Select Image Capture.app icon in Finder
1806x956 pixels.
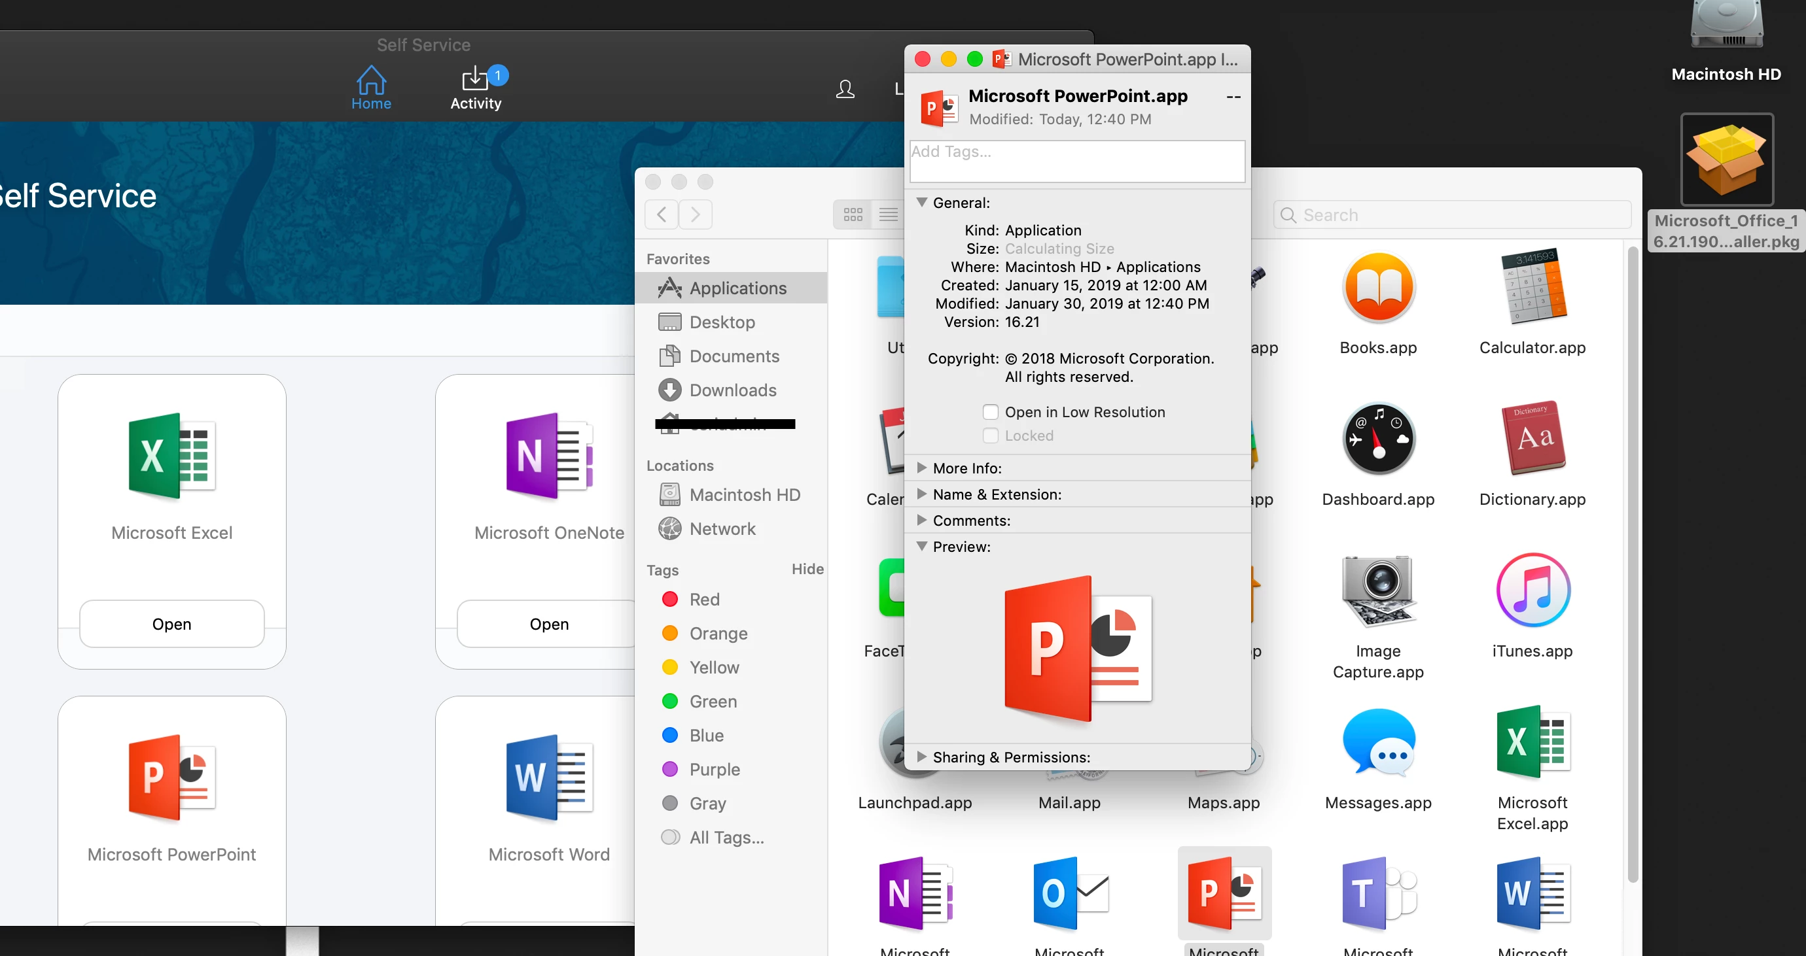point(1378,590)
